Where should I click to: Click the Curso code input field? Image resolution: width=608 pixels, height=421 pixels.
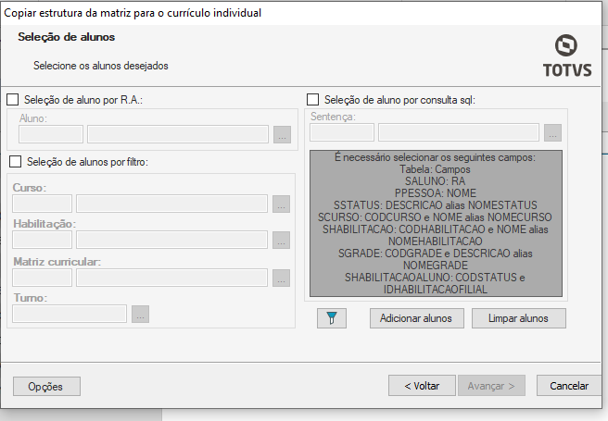pos(43,204)
